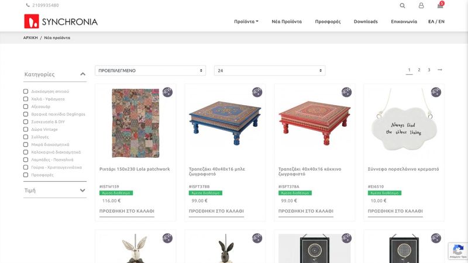Go to the Downloads menu item
Screen dimensions: 468x263
pyautogui.click(x=366, y=22)
